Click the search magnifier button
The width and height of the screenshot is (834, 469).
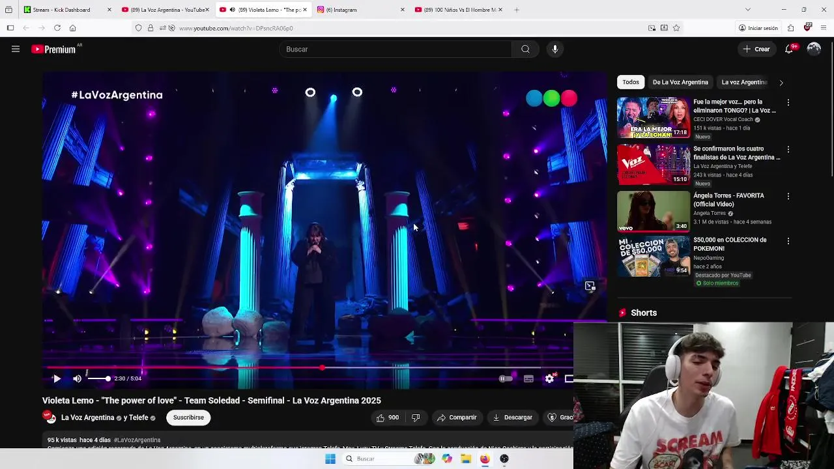(525, 49)
